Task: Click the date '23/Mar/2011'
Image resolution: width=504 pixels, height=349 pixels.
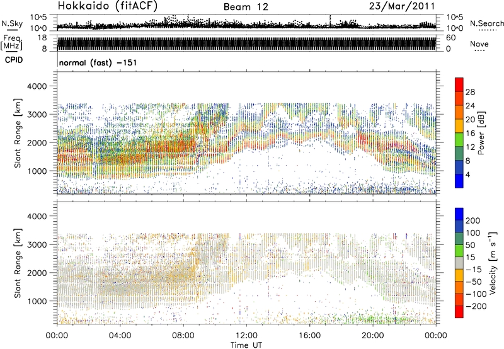Action: click(402, 6)
